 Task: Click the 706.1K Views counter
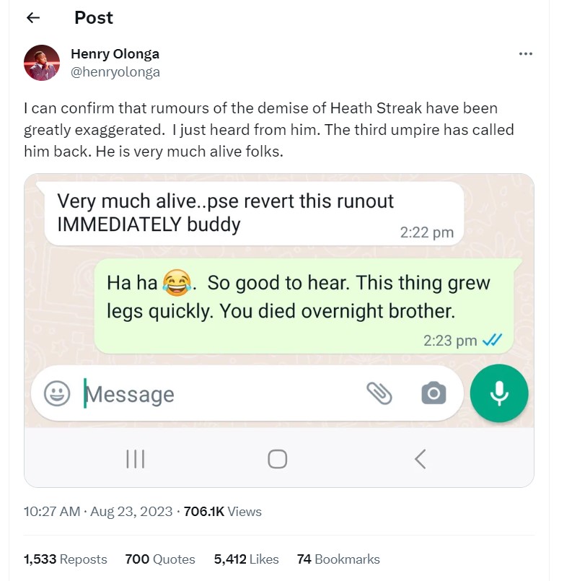(x=222, y=512)
